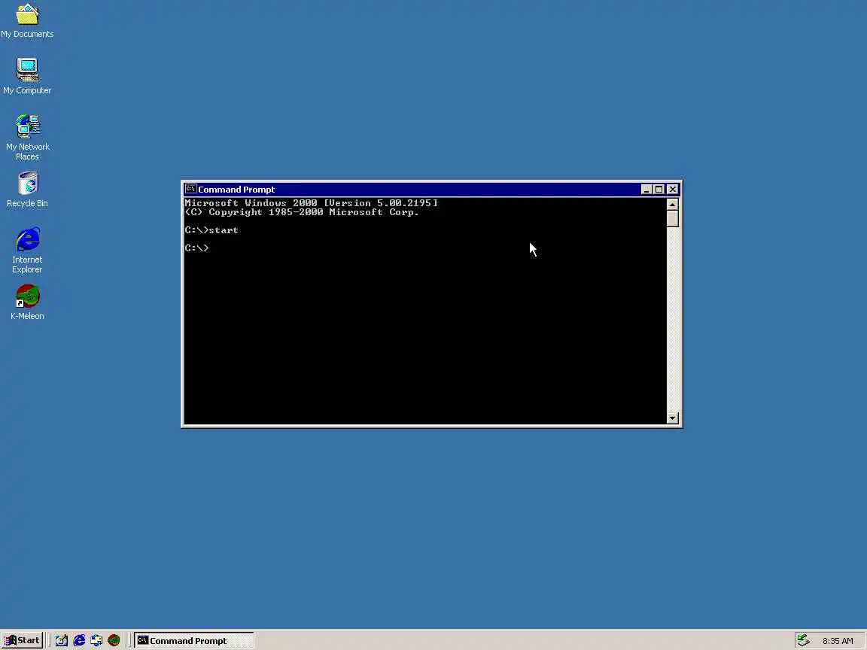Image resolution: width=867 pixels, height=650 pixels.
Task: Click the Windows 2000 version line
Action: click(312, 203)
